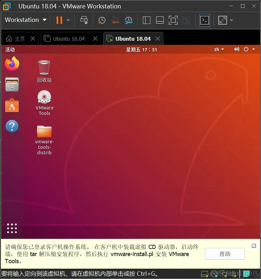Click the VMware Workstation logo icon
The image size is (261, 279).
tap(7, 6)
